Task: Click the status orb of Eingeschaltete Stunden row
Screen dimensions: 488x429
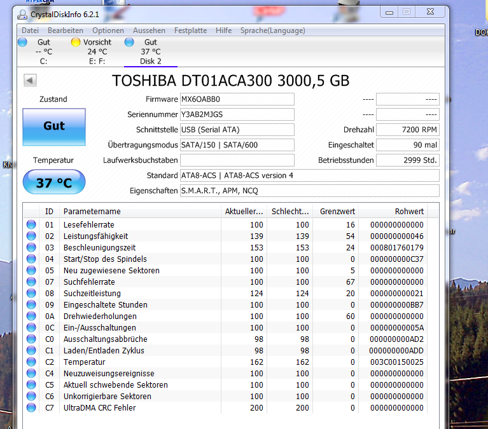Action: click(x=31, y=304)
